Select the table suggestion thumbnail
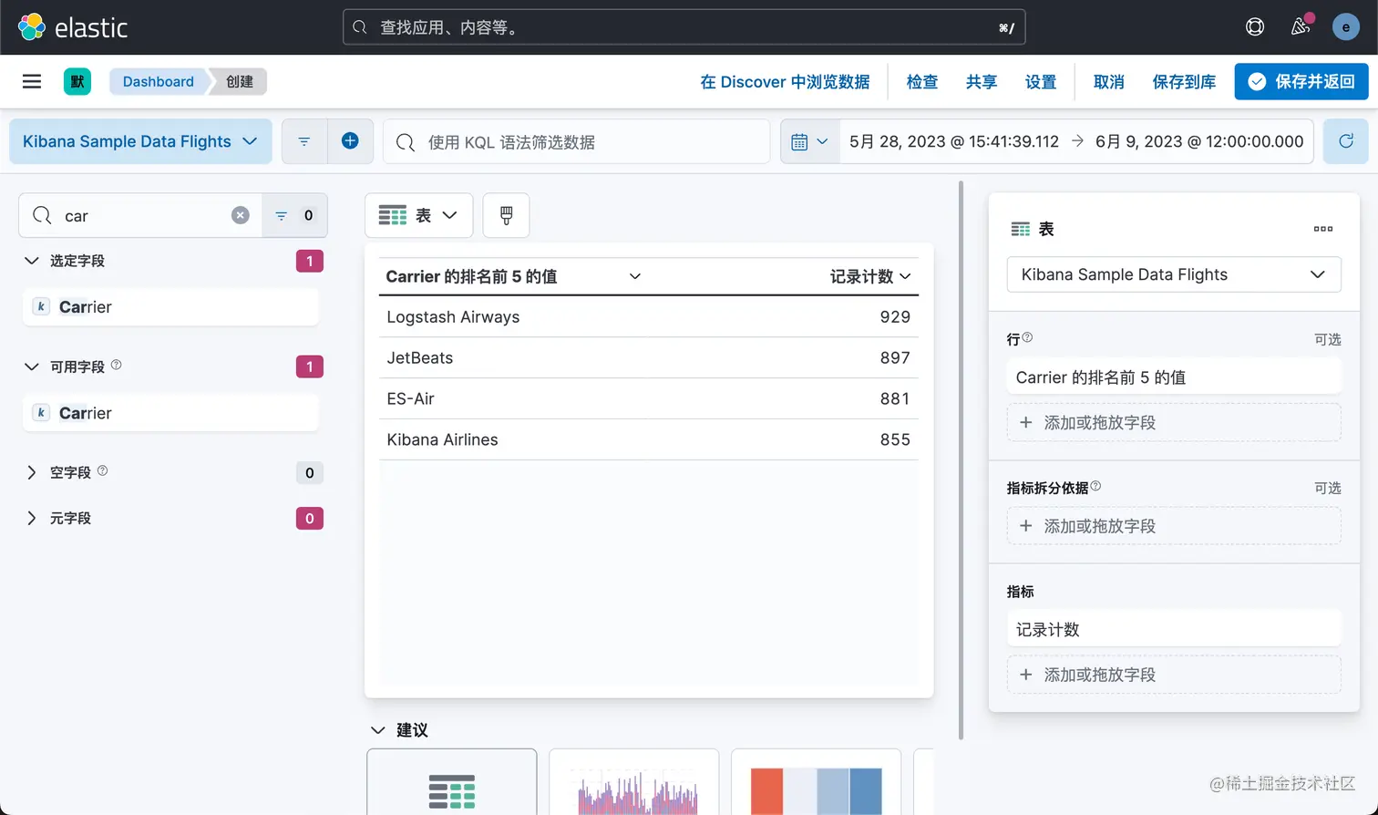Screen dimensions: 1378x815 point(452,782)
